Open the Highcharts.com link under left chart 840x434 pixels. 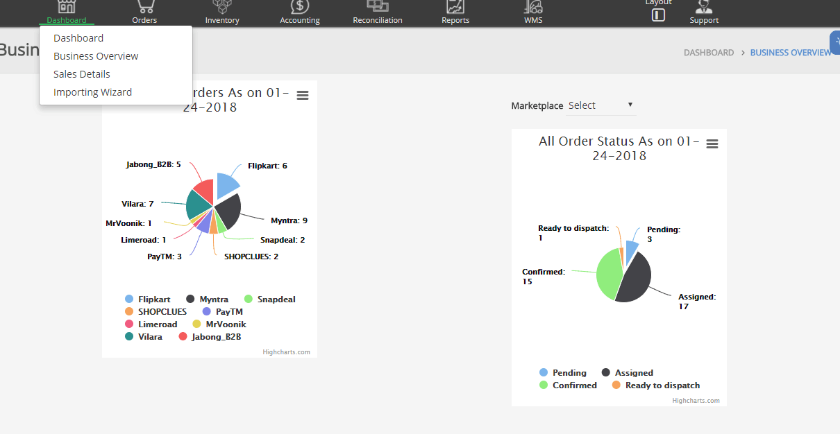(286, 352)
